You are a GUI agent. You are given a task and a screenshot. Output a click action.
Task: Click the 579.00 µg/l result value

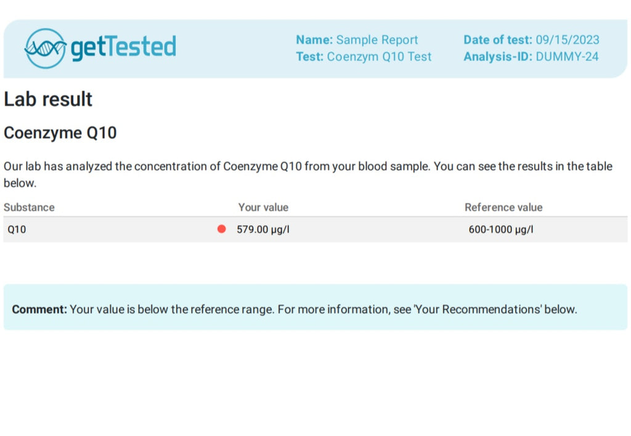click(x=263, y=230)
